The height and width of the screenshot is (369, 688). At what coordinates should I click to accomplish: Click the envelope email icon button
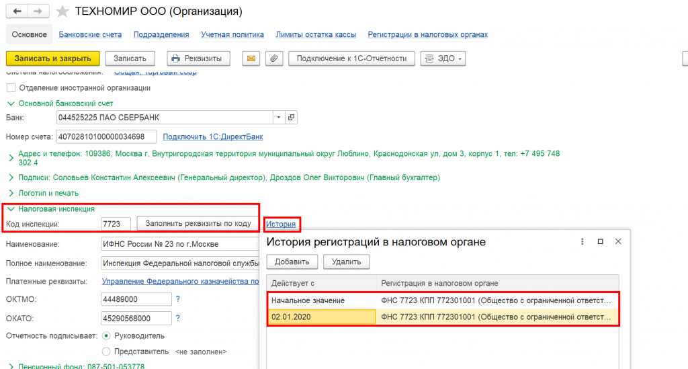[251, 58]
